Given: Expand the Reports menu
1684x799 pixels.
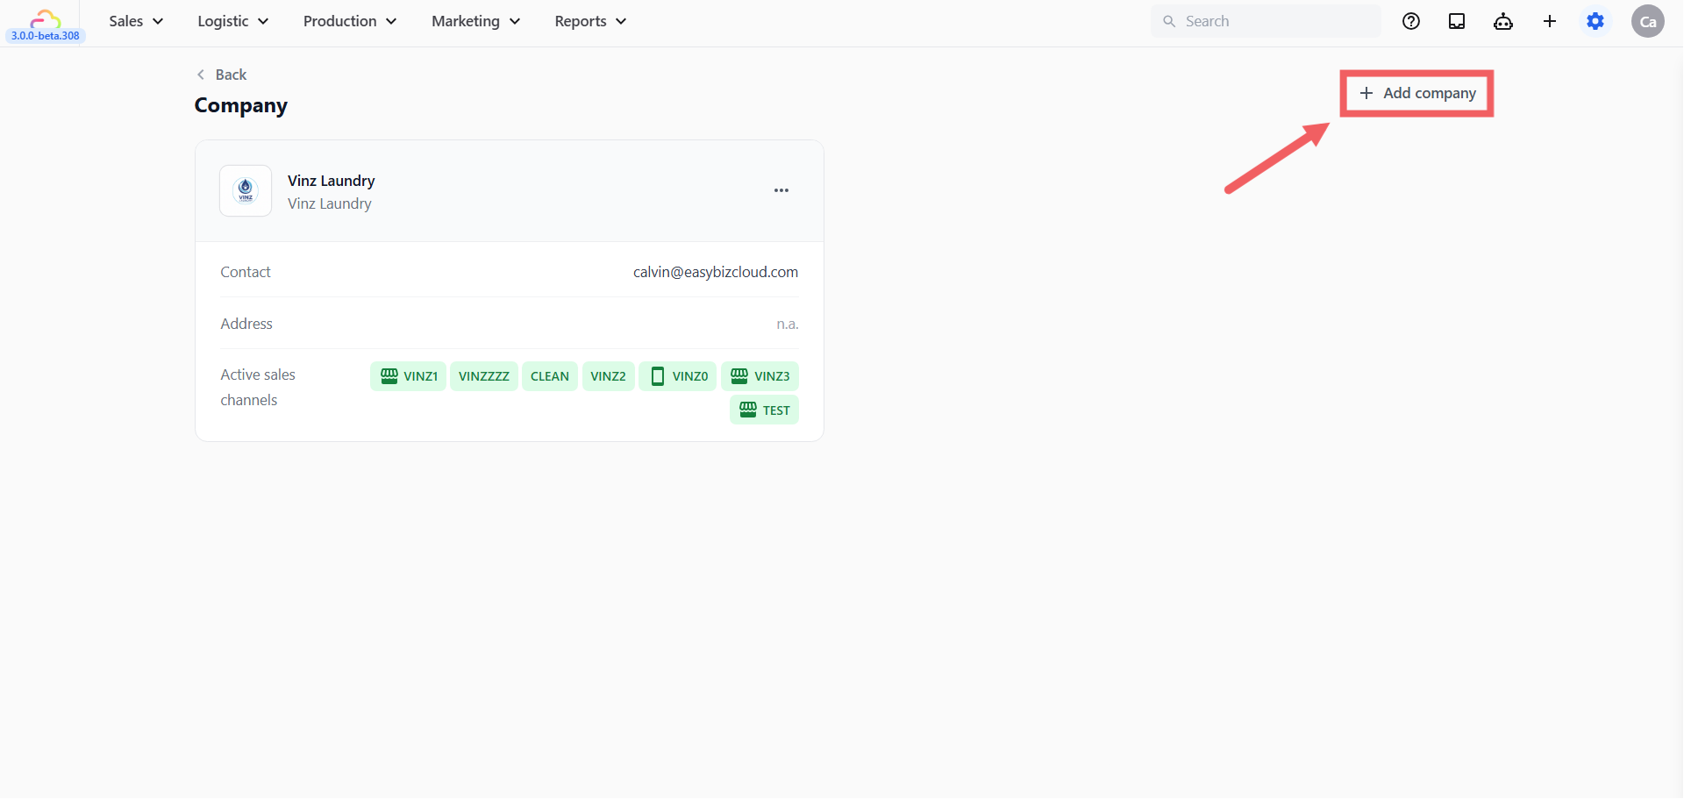Looking at the screenshot, I should [x=590, y=21].
